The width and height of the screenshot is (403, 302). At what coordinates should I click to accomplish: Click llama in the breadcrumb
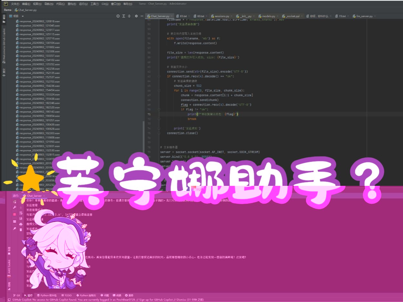coord(7,10)
